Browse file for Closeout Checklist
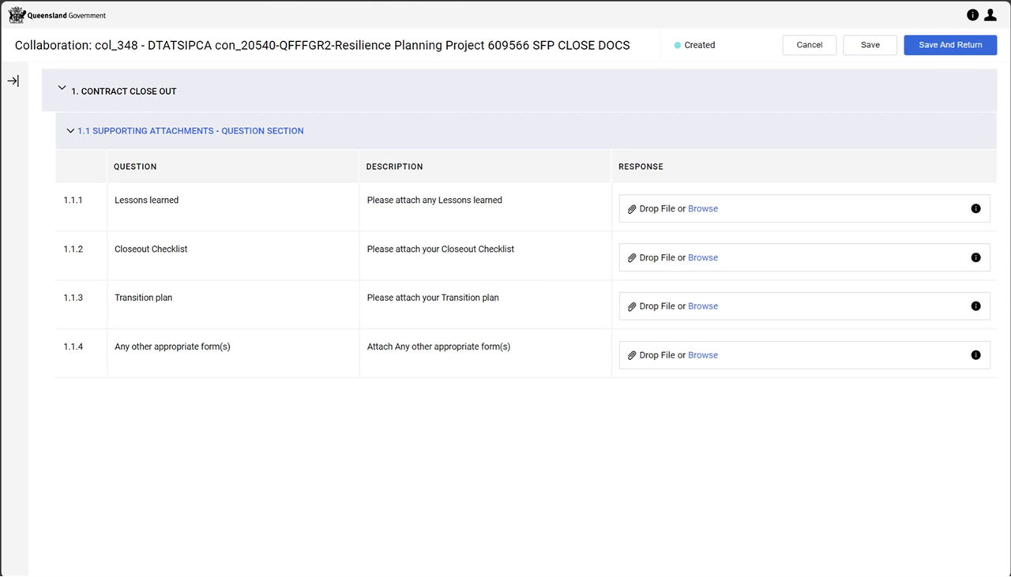The width and height of the screenshot is (1011, 577). [x=702, y=258]
